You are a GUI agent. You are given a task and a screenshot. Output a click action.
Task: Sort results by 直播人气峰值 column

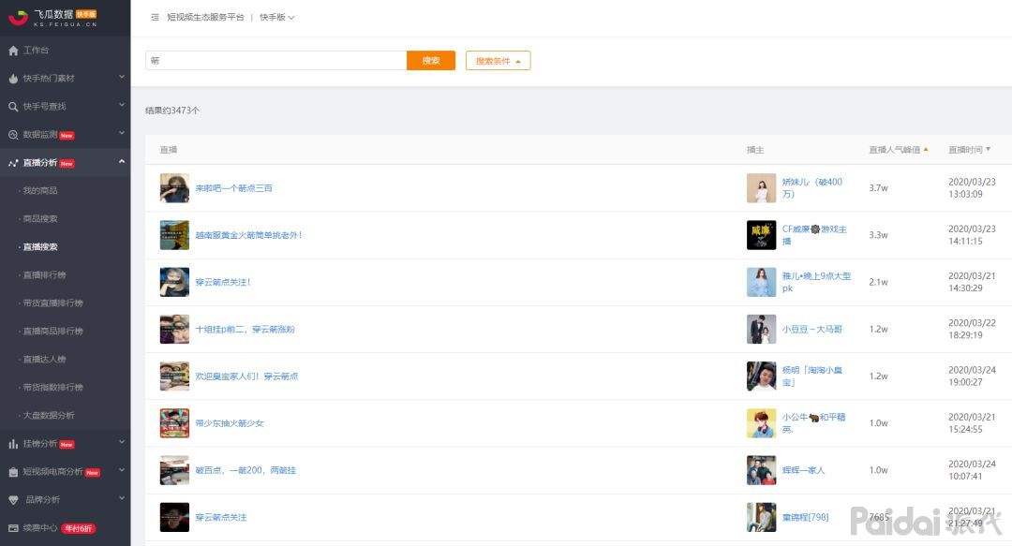[x=898, y=150]
